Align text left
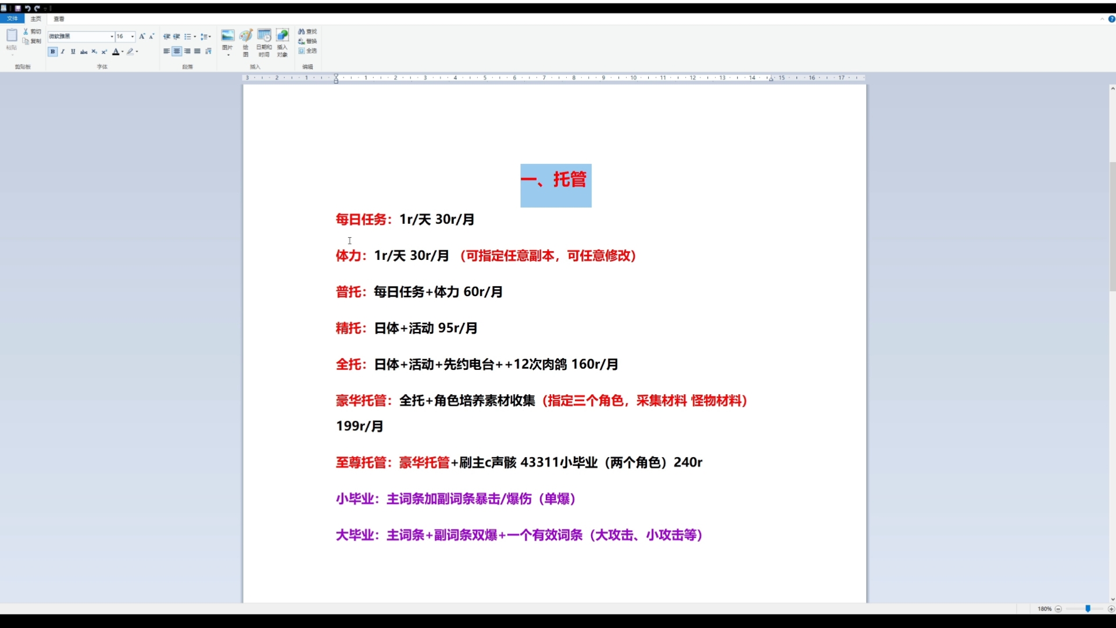 (166, 51)
